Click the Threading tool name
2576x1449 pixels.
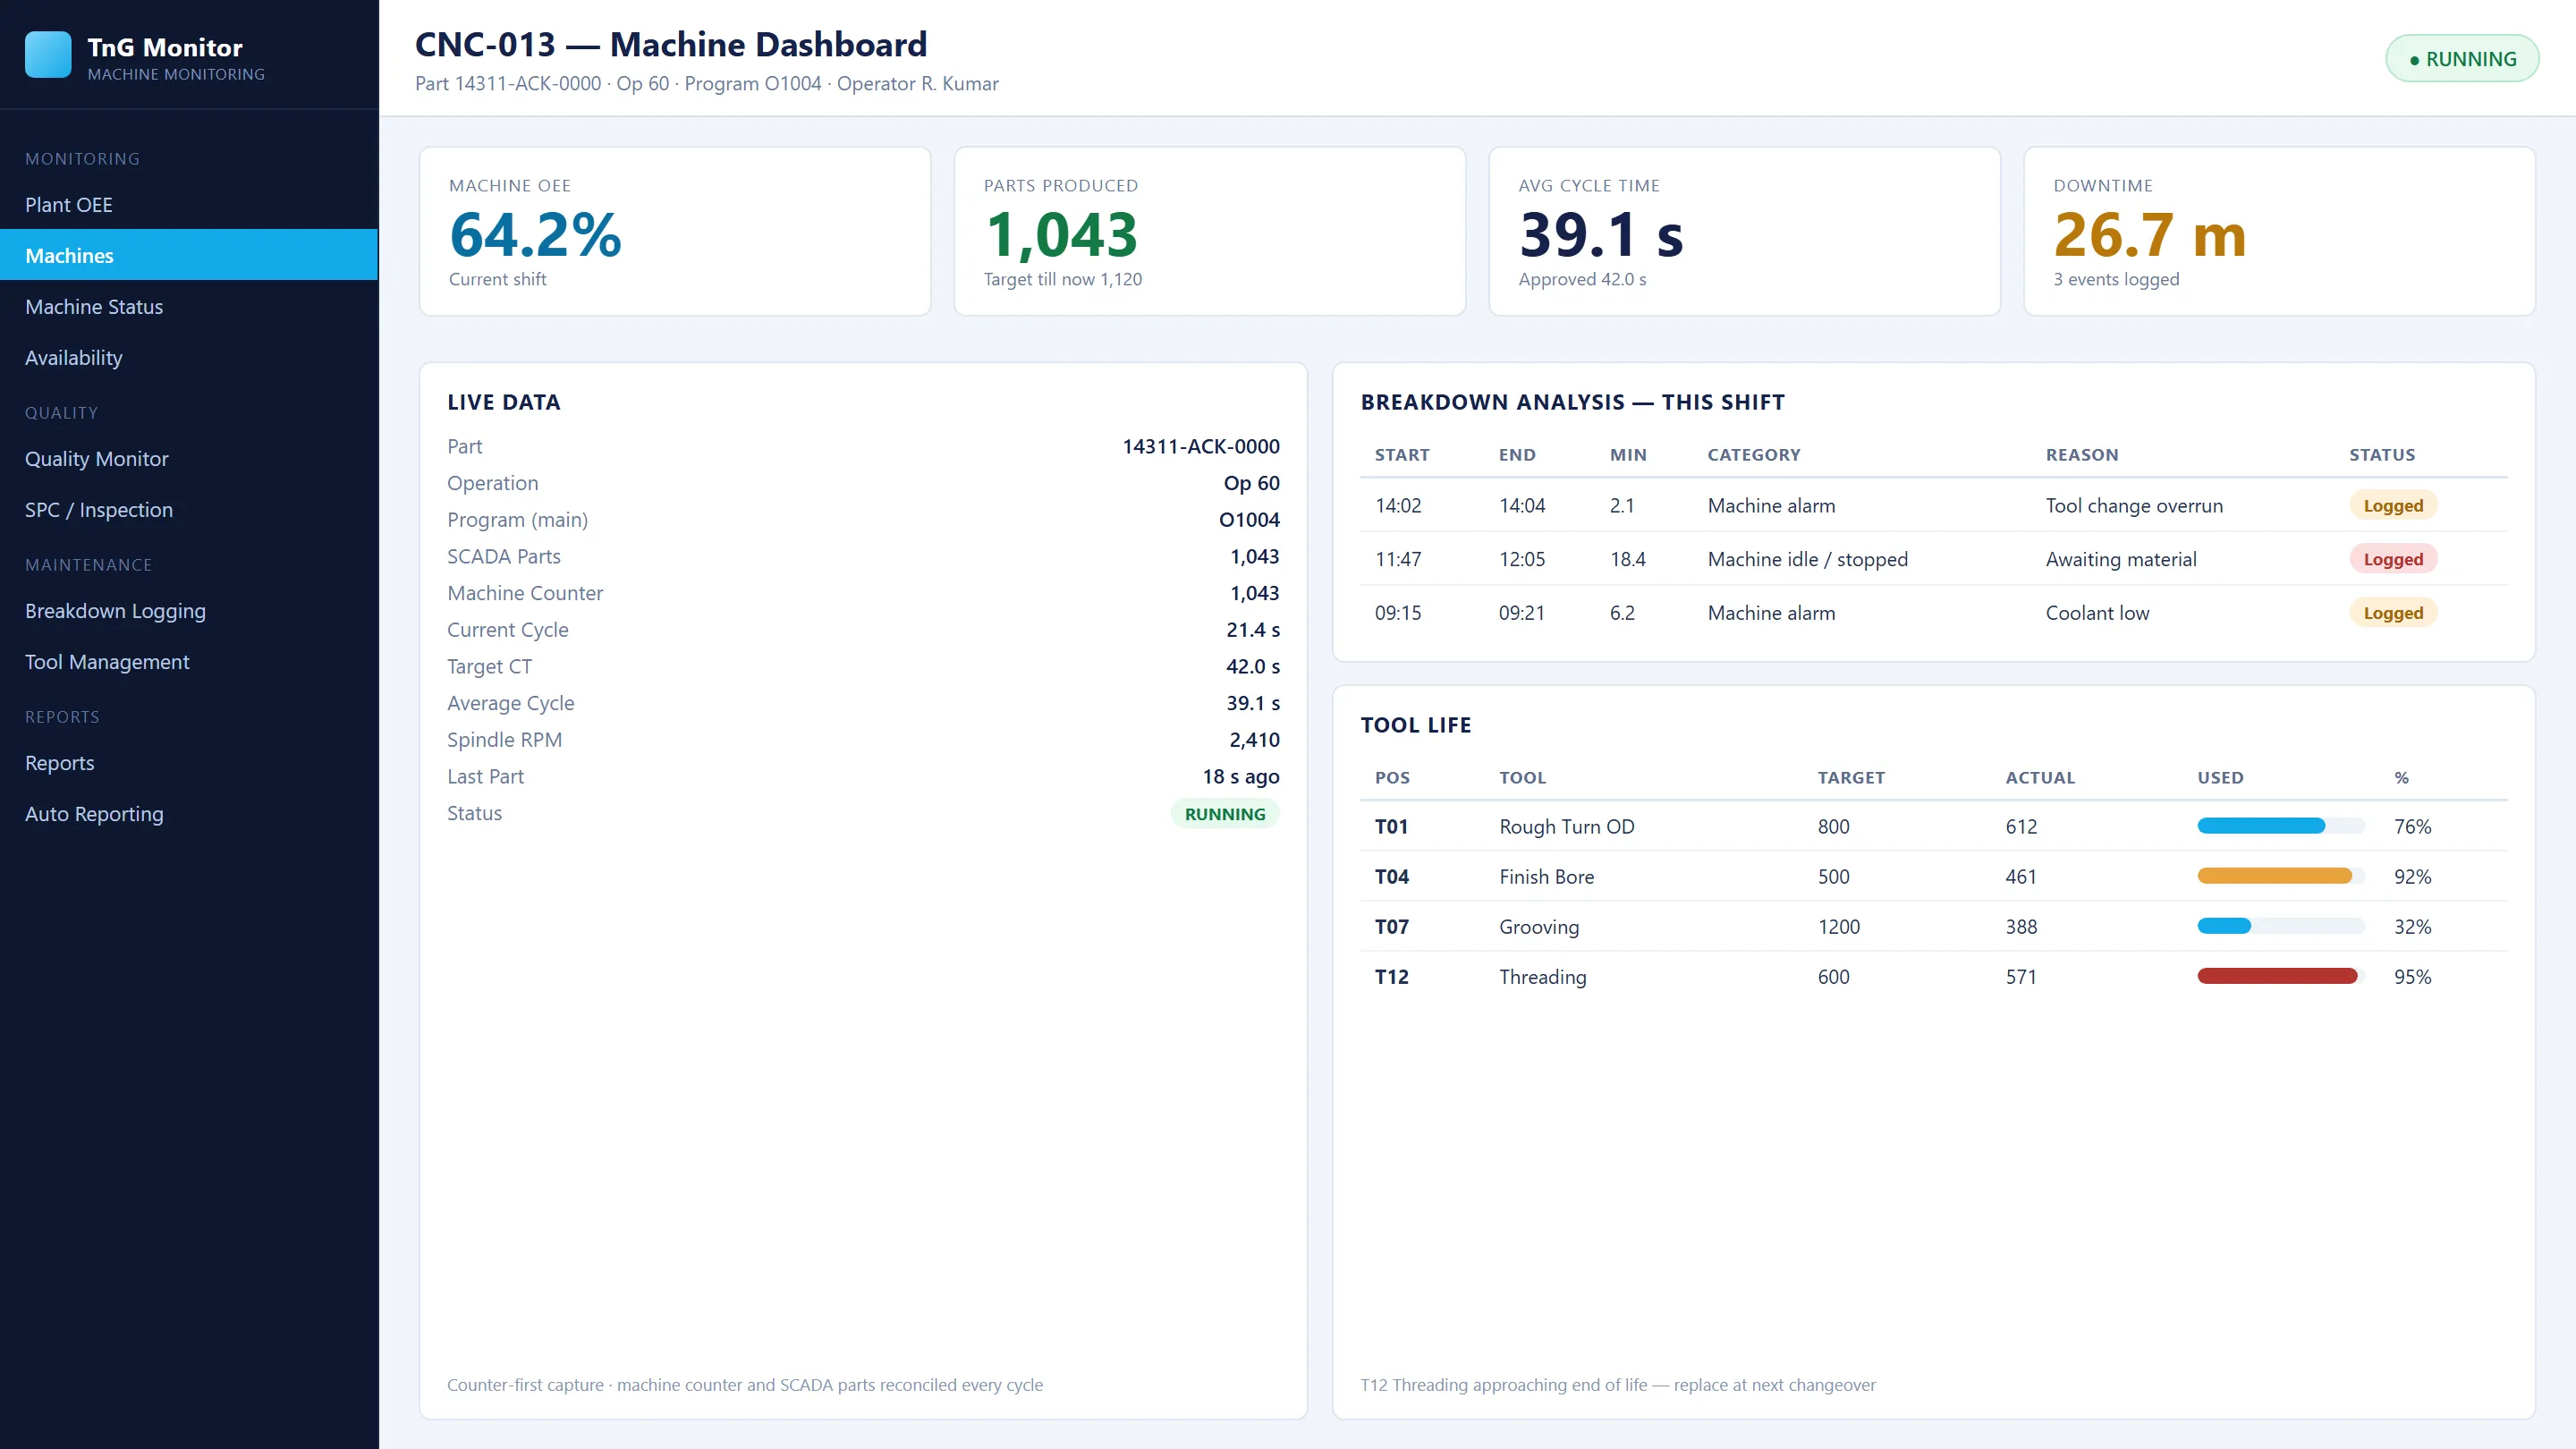(x=1543, y=977)
